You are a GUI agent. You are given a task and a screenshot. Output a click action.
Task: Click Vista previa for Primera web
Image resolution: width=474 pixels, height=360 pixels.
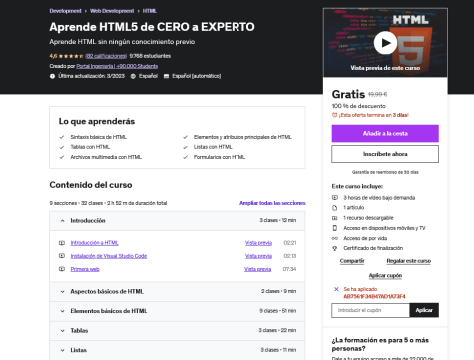click(x=258, y=269)
